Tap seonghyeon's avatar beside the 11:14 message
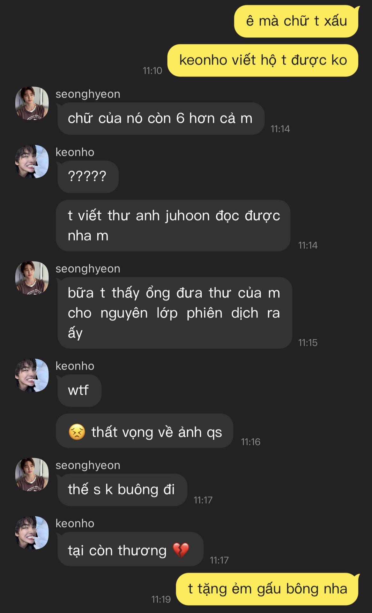372x613 pixels. pos(32,103)
